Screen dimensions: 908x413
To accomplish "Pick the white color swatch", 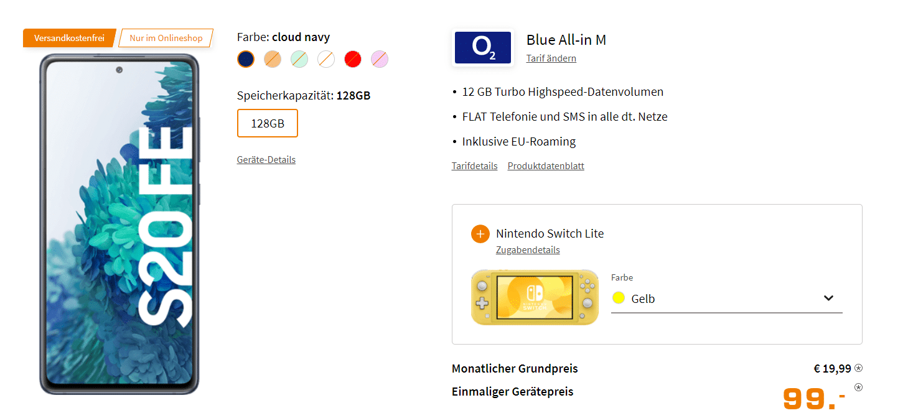I will 326,59.
